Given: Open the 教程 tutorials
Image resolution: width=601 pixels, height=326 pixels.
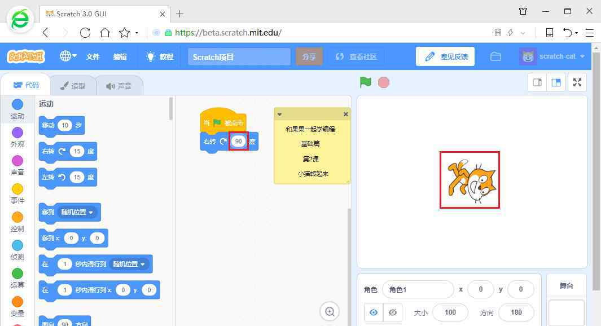Looking at the screenshot, I should [160, 57].
